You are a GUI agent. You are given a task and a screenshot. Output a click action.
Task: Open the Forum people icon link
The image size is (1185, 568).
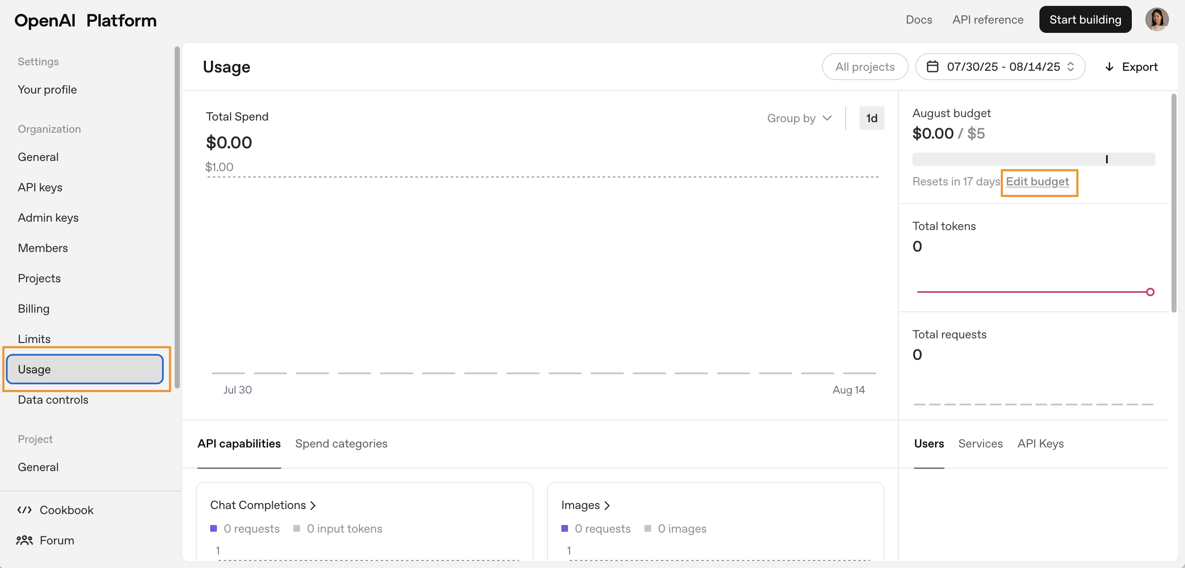[x=24, y=540]
